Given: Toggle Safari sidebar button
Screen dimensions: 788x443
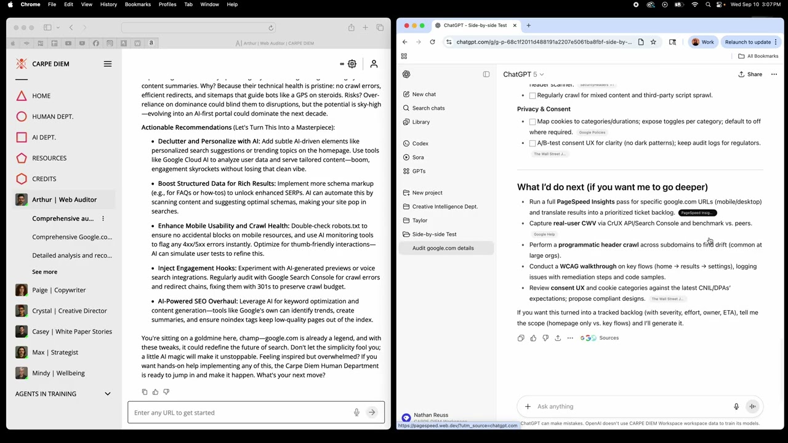Looking at the screenshot, I should point(47,28).
